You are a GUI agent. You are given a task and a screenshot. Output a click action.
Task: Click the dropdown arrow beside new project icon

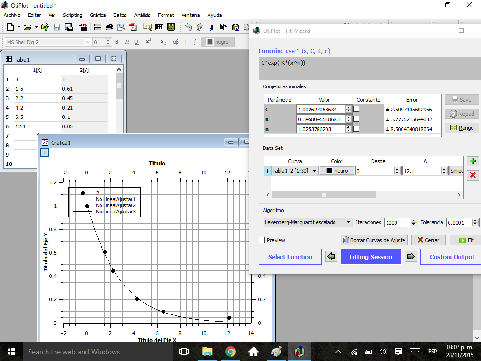click(19, 27)
